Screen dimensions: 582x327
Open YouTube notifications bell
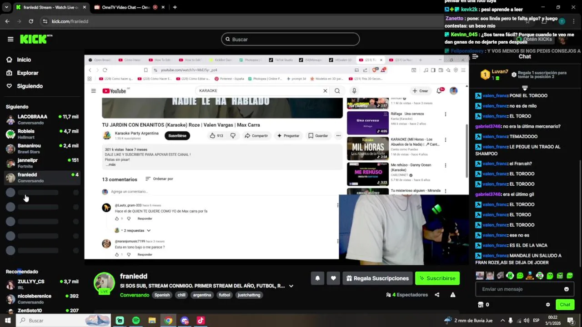[x=439, y=91]
